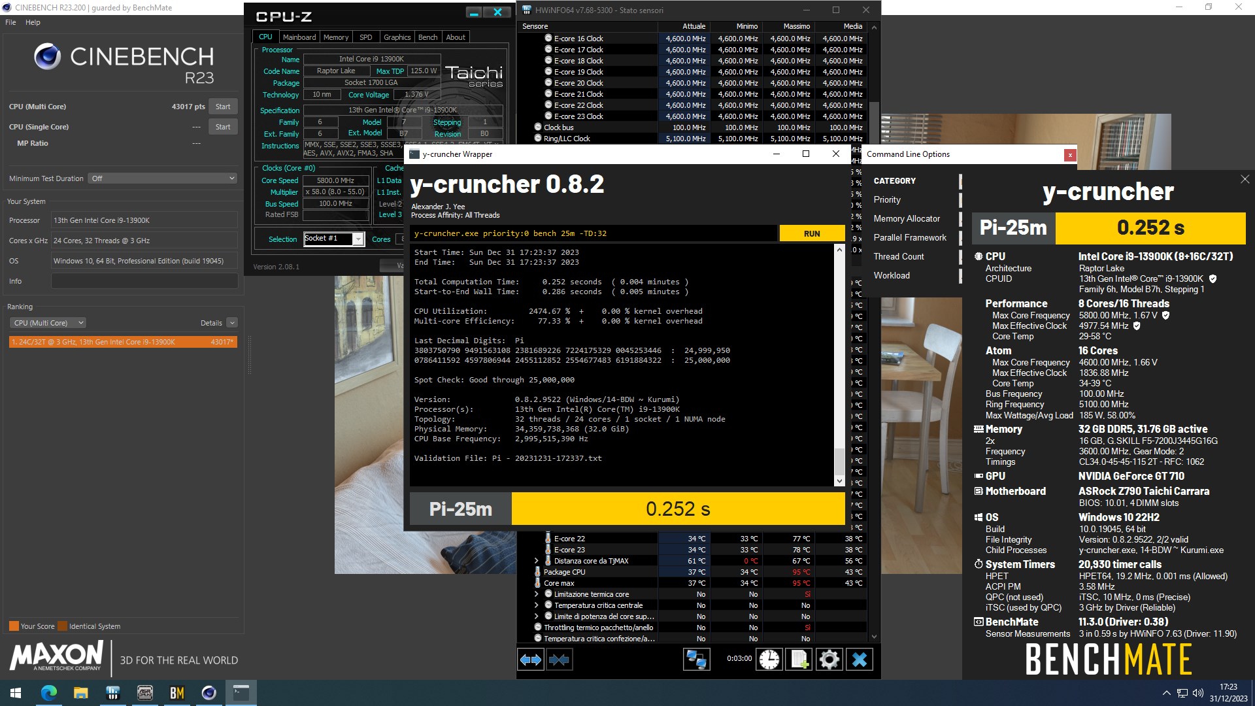The height and width of the screenshot is (706, 1255).
Task: Select Thread Count category
Action: point(899,257)
